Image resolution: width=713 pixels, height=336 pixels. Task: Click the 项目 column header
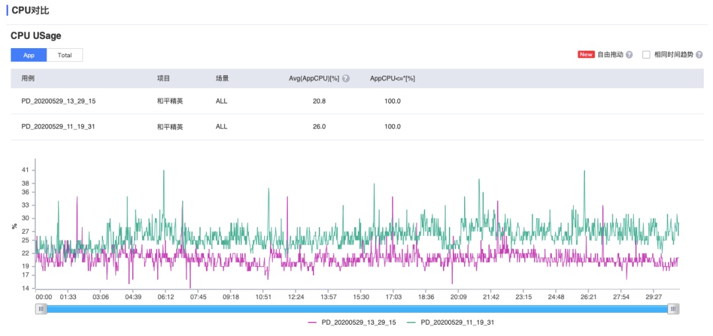[163, 78]
